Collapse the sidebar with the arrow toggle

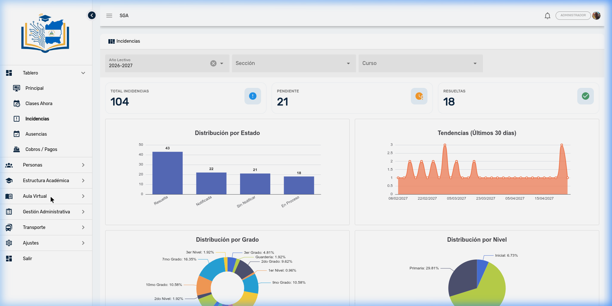91,15
